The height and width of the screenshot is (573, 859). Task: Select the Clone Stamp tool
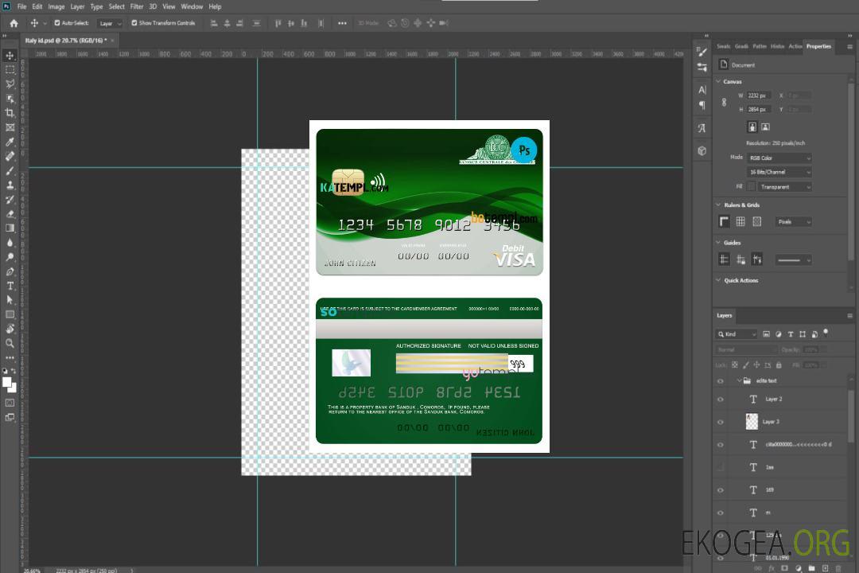coord(10,185)
